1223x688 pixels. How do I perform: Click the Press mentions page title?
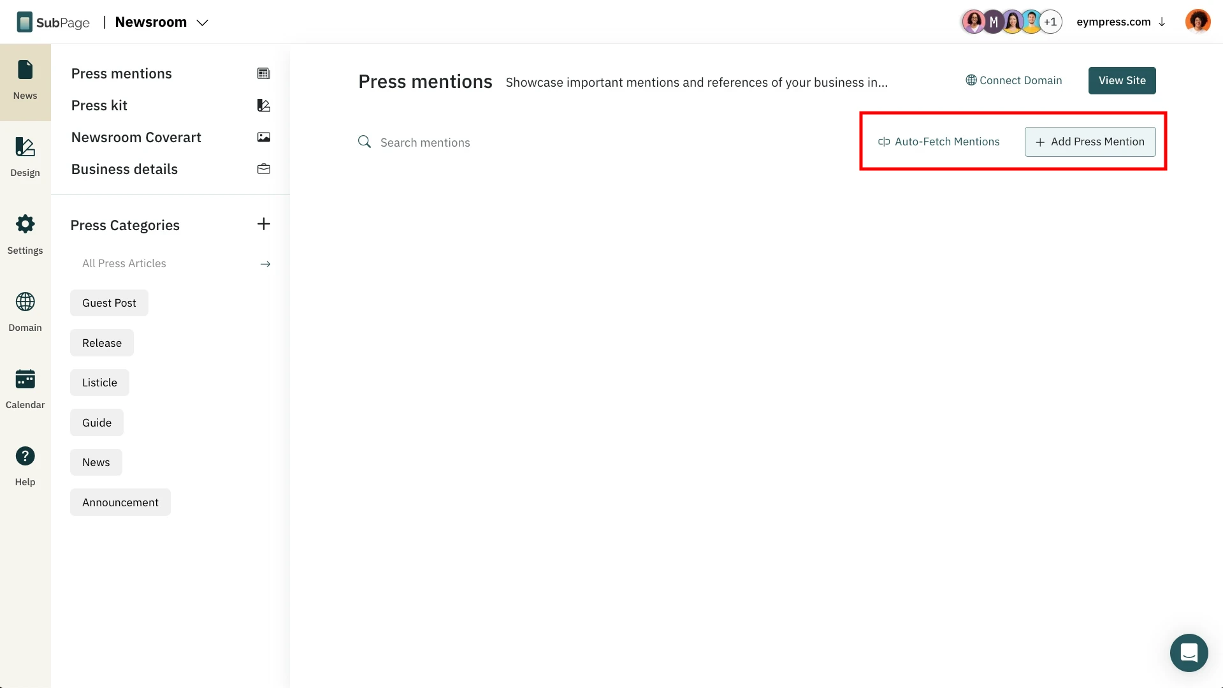click(425, 82)
